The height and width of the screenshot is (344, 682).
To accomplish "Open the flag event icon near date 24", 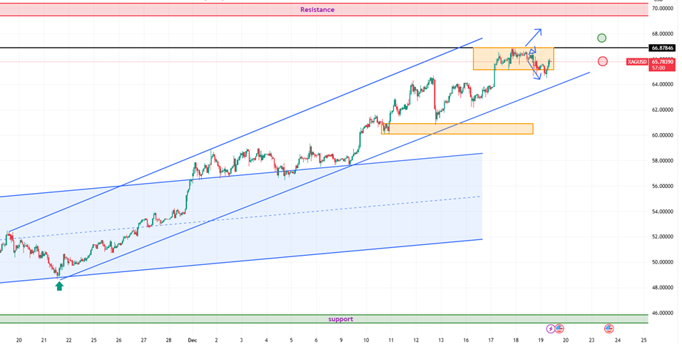I will coord(609,328).
